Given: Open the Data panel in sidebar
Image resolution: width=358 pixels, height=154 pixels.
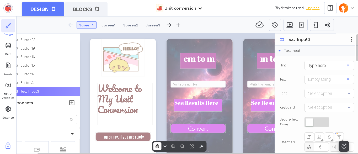Looking at the screenshot, I should [8, 49].
